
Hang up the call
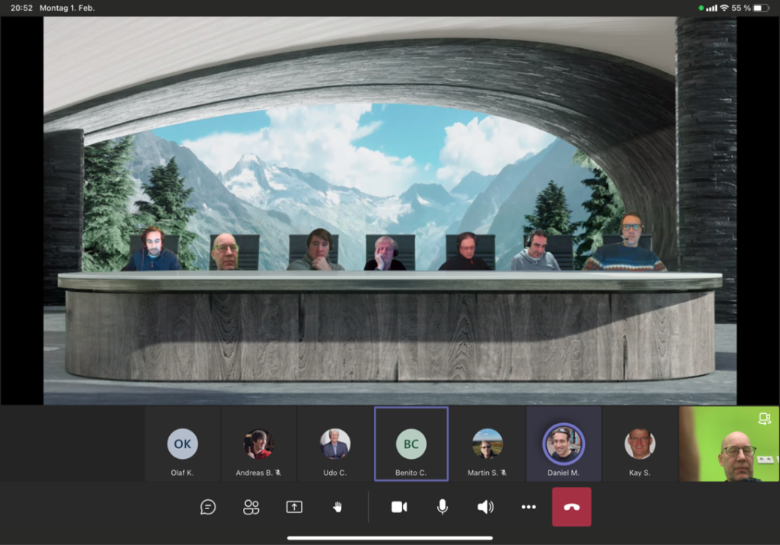(x=571, y=507)
